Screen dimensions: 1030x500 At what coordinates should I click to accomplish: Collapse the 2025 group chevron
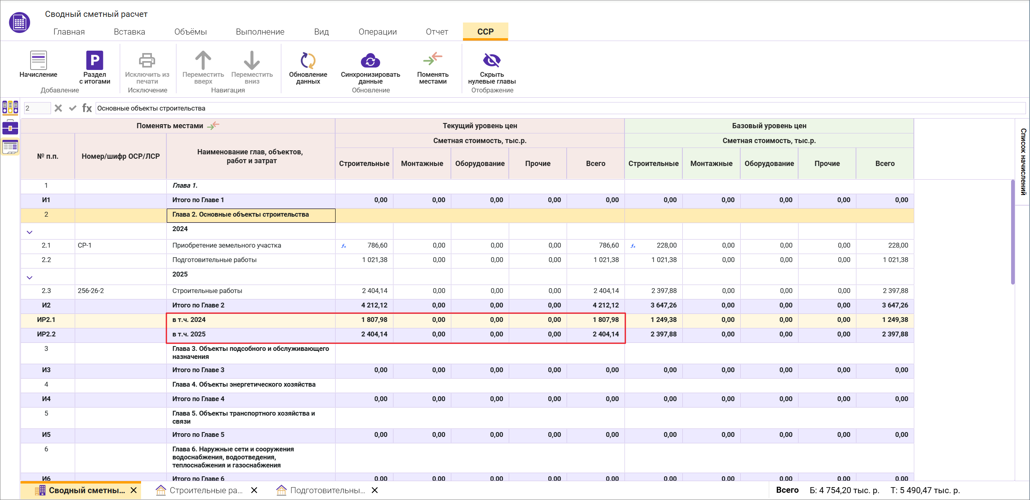click(x=29, y=278)
